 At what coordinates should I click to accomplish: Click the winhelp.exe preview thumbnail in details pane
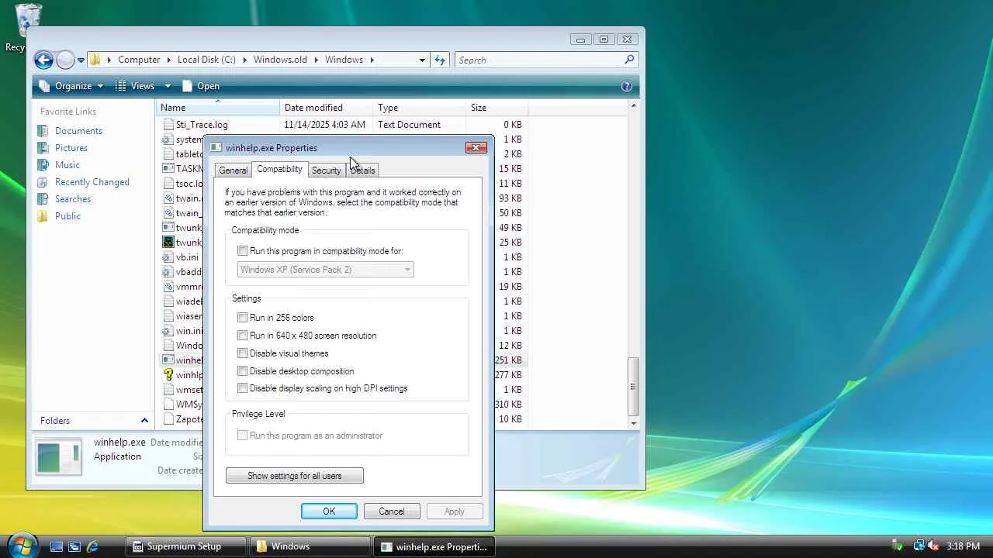coord(58,456)
